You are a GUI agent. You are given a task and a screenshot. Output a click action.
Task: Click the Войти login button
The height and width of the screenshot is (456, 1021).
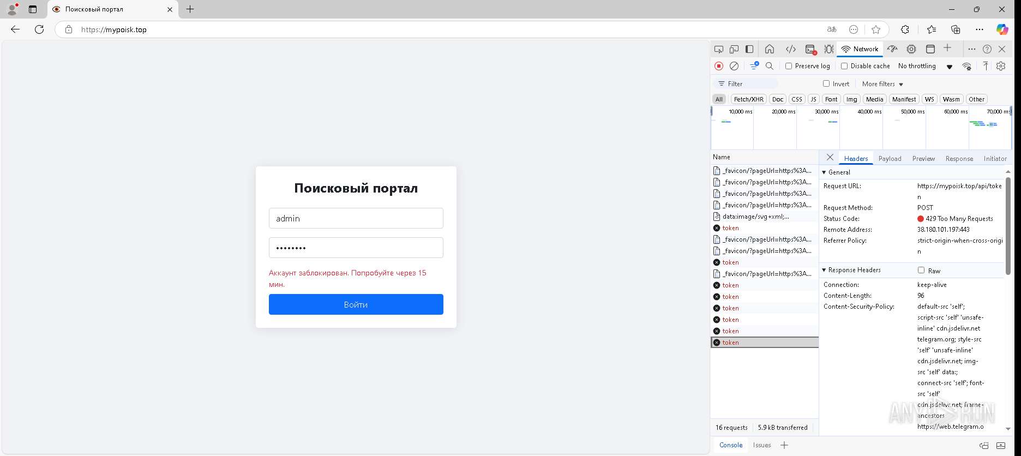point(356,304)
